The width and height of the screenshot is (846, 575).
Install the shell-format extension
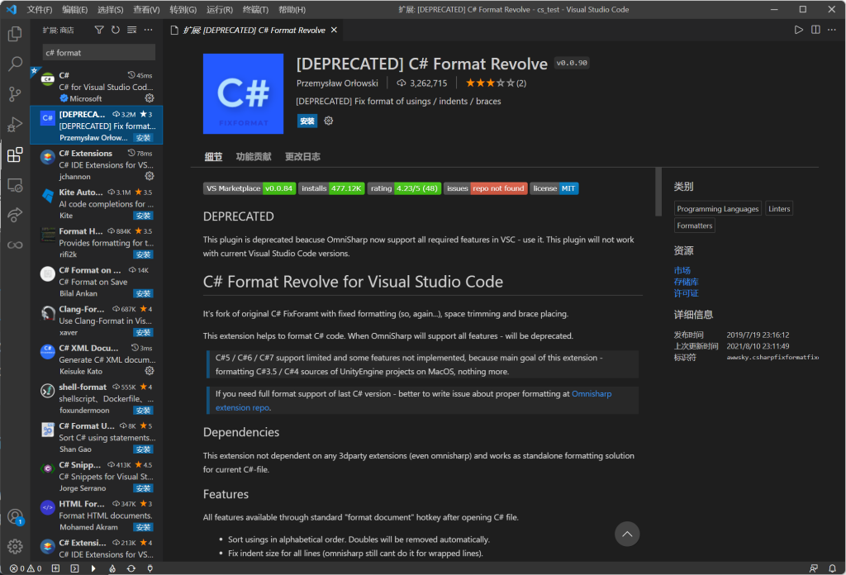coord(144,411)
